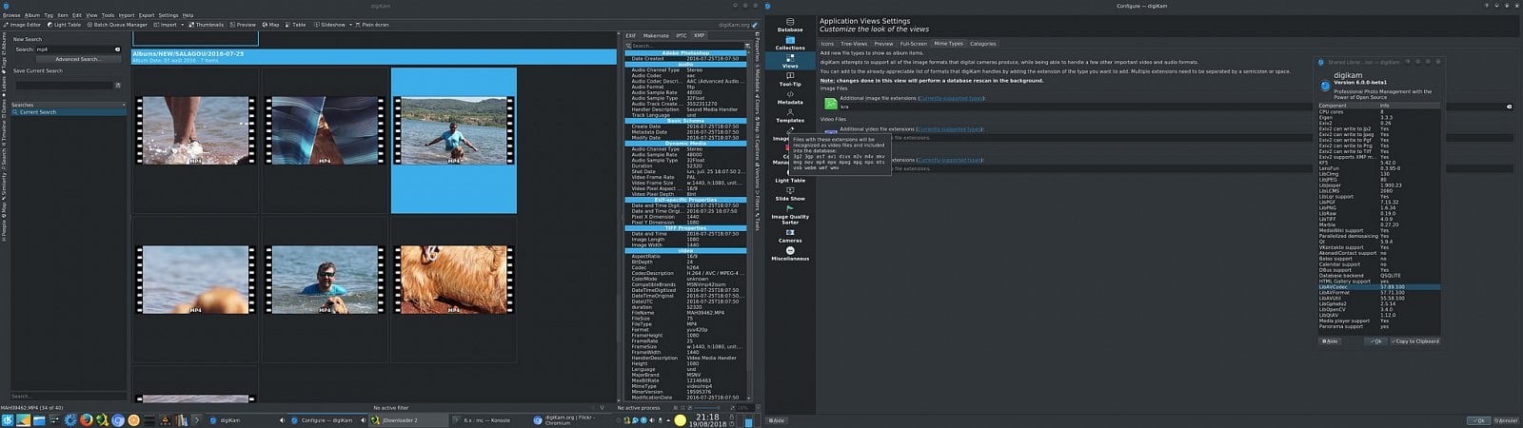Open Tool-Tip settings page in Configure
Screen dimensions: 1523x428
tap(790, 79)
